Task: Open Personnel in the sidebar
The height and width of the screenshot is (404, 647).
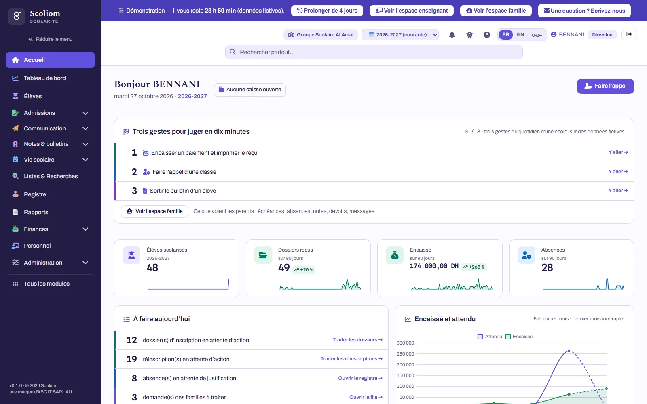Action: 50,246
